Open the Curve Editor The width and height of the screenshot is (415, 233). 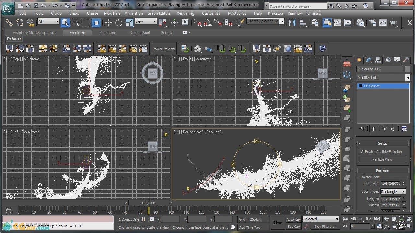338,22
